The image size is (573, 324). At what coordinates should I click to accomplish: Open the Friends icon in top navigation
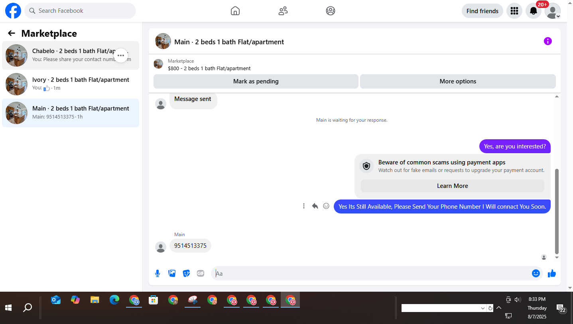[x=283, y=11]
